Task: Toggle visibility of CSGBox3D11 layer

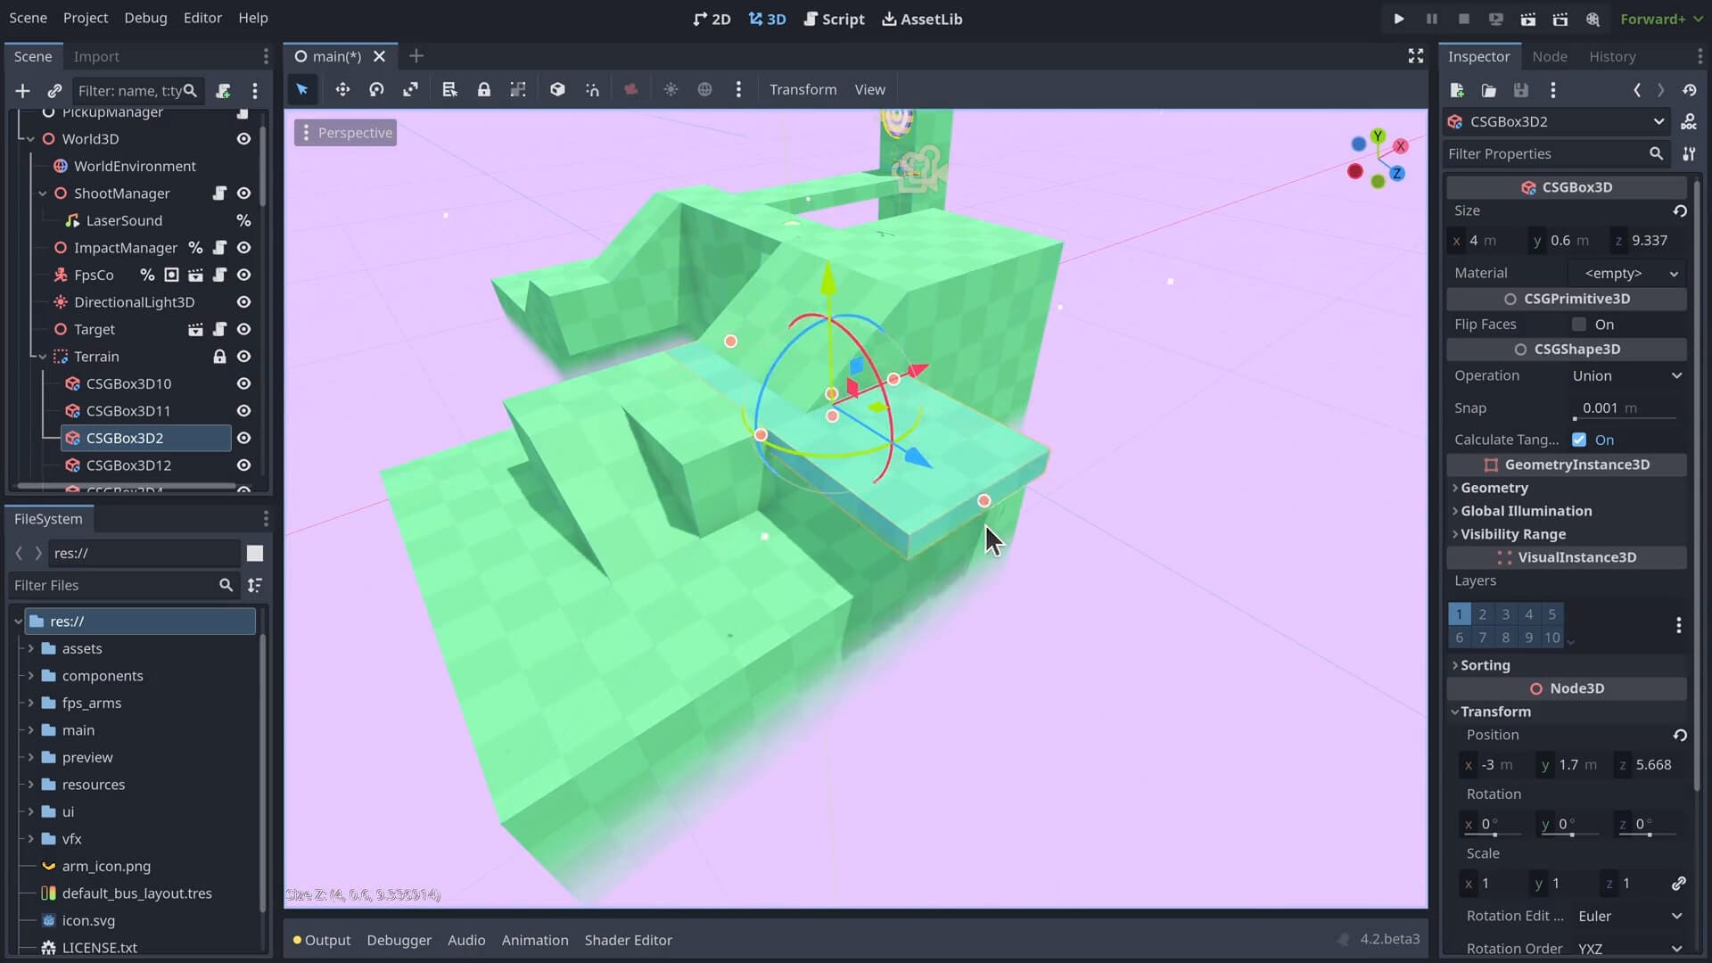Action: click(243, 410)
